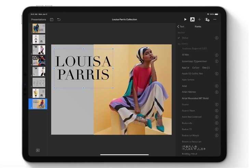
Task: Tap the plus Insert icon in toolbar
Action: coord(199,19)
